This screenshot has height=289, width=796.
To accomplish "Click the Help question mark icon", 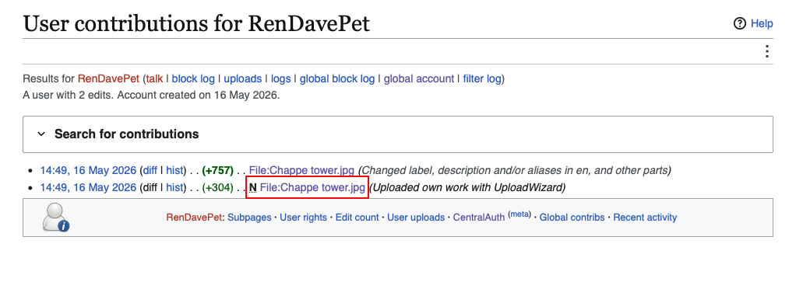I will click(x=740, y=23).
